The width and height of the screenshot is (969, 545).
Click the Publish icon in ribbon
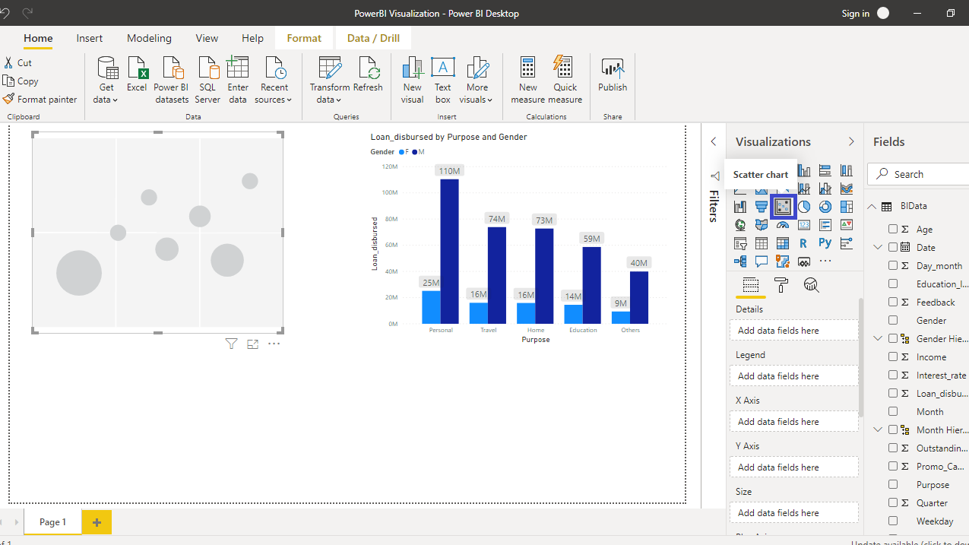[612, 75]
